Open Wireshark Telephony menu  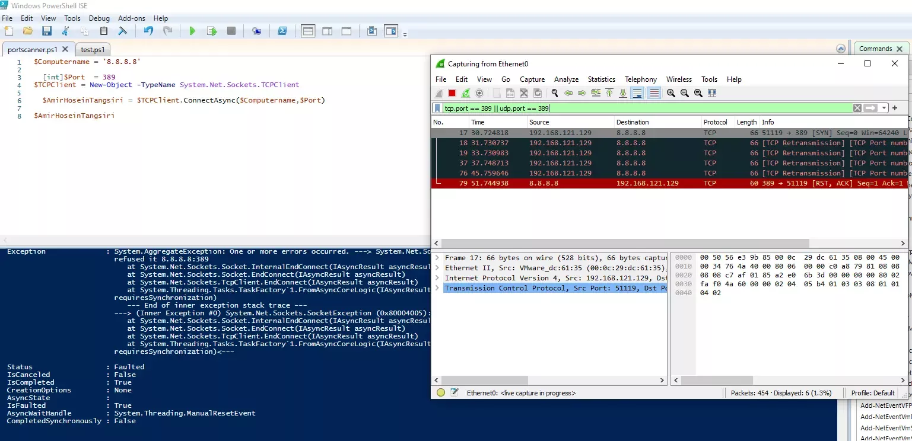[641, 79]
